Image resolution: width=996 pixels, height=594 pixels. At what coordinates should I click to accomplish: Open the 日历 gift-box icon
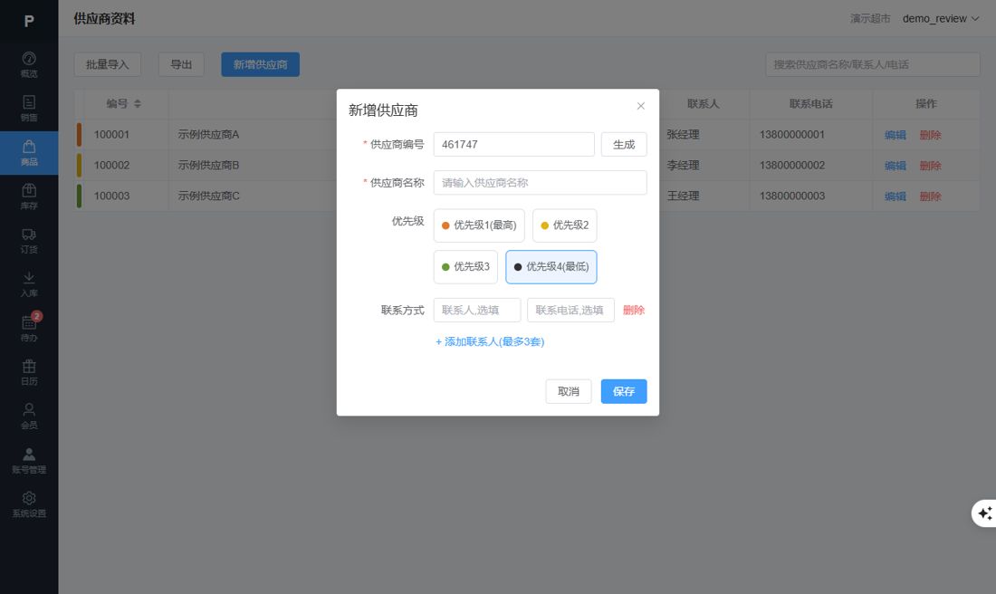pos(29,371)
